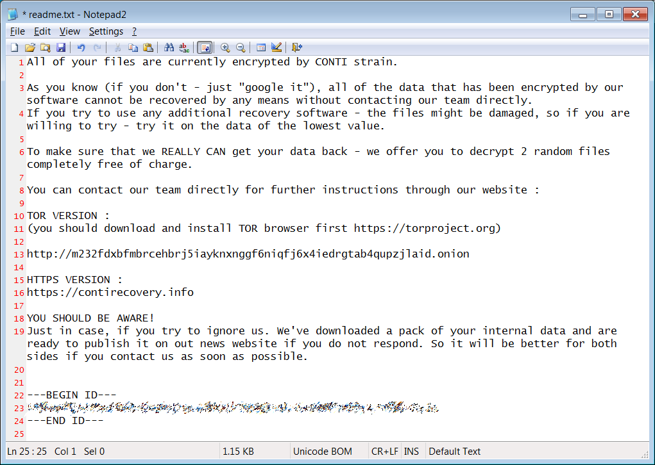Open the Customize Schemes icon
The width and height of the screenshot is (655, 465).
276,47
